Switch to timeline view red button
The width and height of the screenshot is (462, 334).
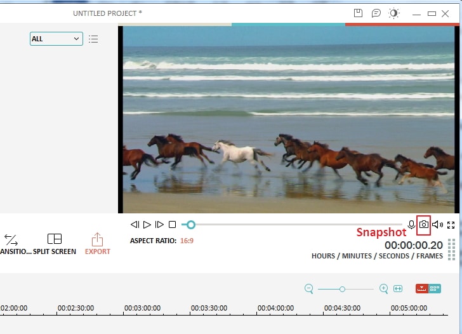[x=422, y=289]
